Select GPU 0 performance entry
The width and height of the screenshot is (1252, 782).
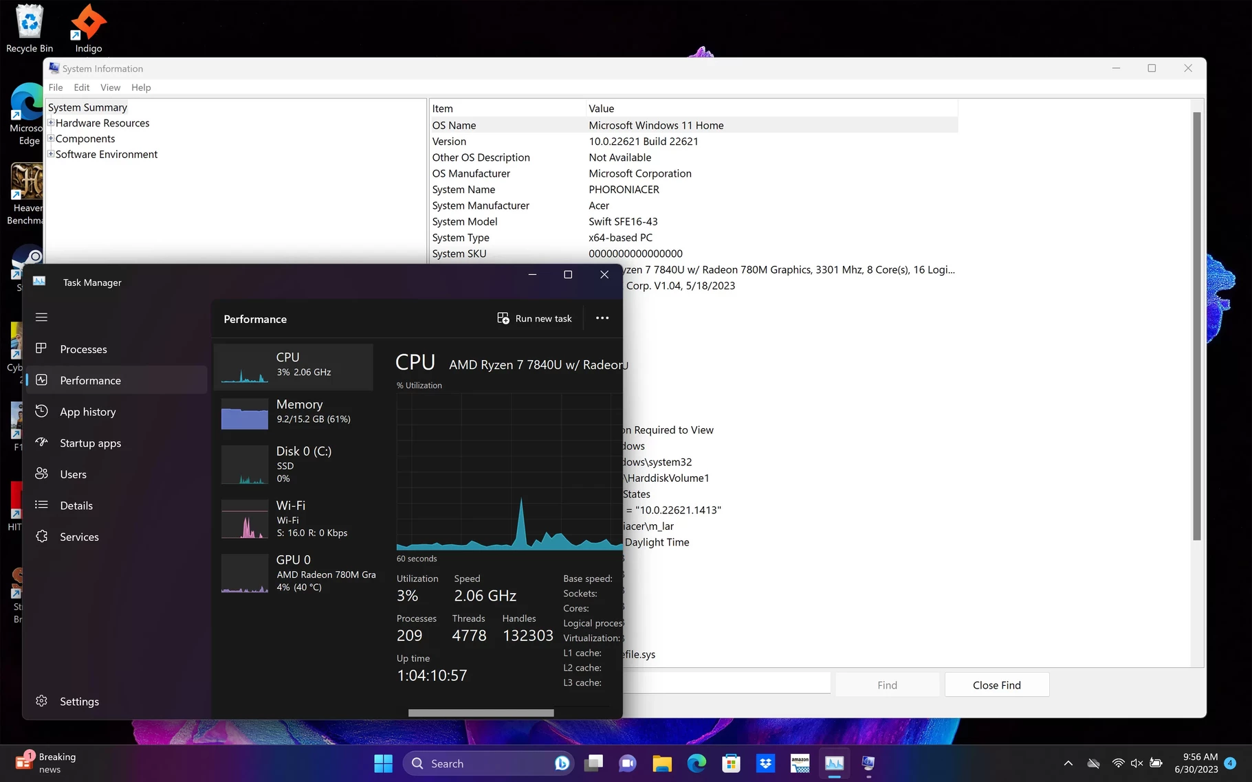pyautogui.click(x=294, y=573)
